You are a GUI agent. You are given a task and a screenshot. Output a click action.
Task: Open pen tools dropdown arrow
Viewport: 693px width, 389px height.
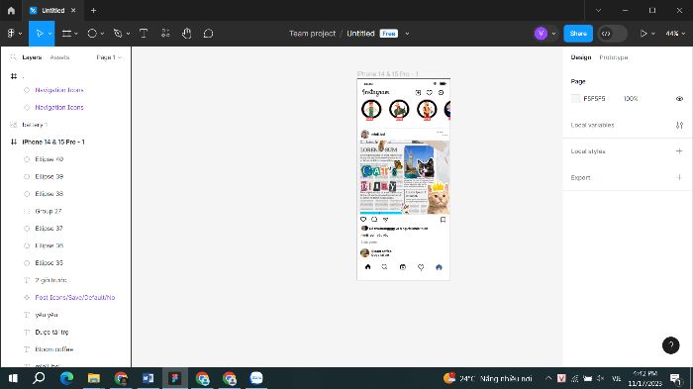pos(128,34)
